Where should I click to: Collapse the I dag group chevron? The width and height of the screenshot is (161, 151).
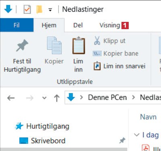tap(136, 135)
